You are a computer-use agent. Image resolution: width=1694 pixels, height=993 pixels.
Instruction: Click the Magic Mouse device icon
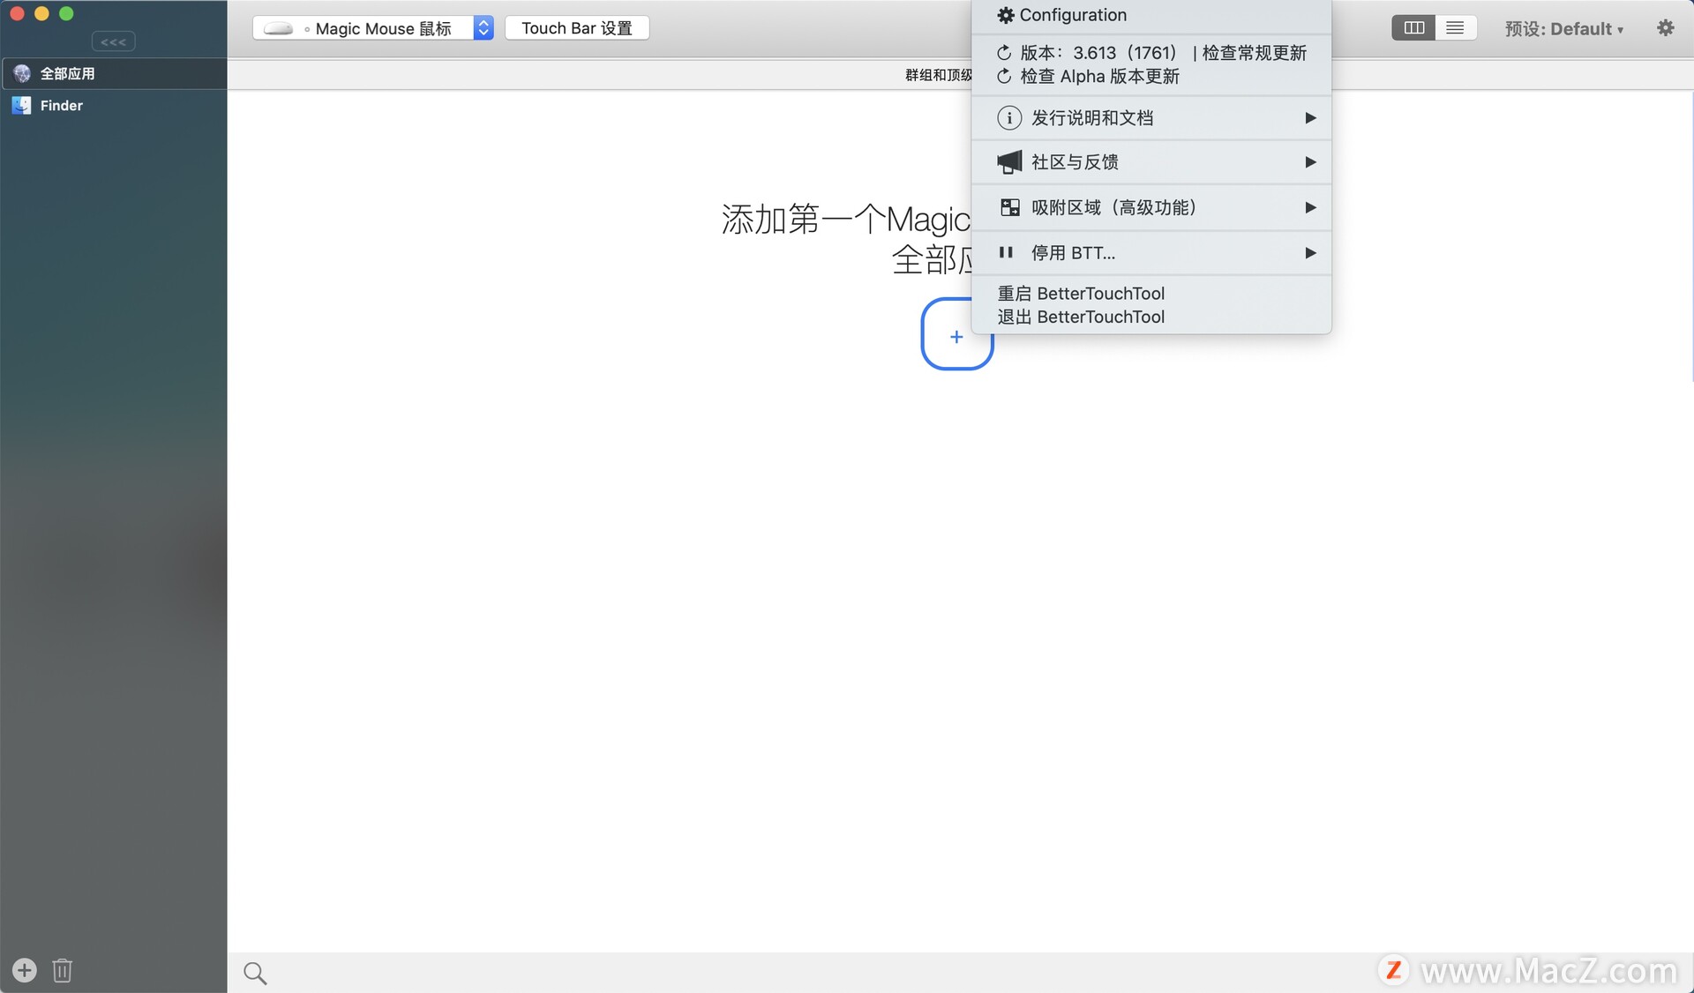coord(279,28)
